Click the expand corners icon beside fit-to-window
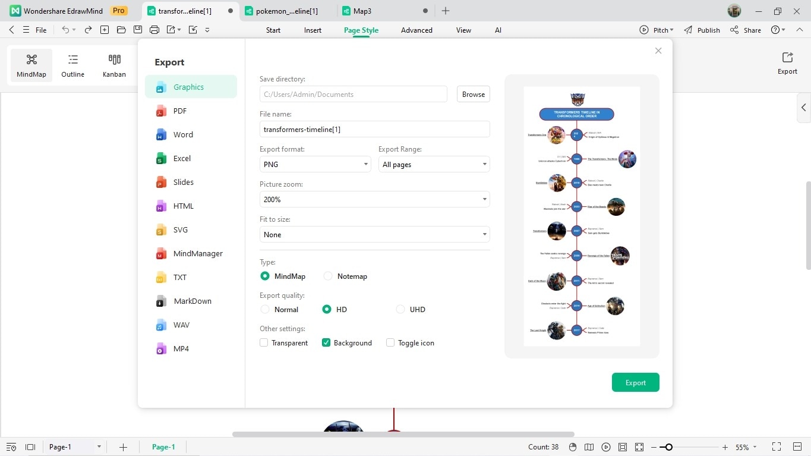Viewport: 811px width, 456px height. [639, 447]
